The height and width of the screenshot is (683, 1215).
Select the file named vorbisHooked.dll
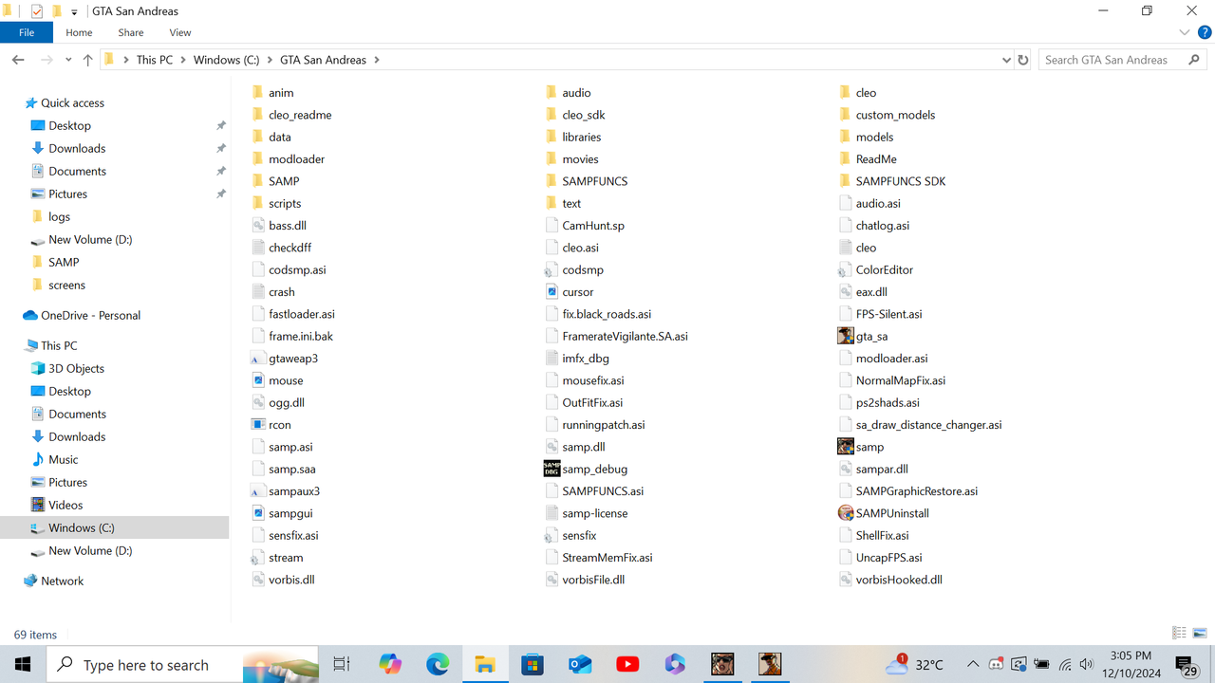point(899,580)
